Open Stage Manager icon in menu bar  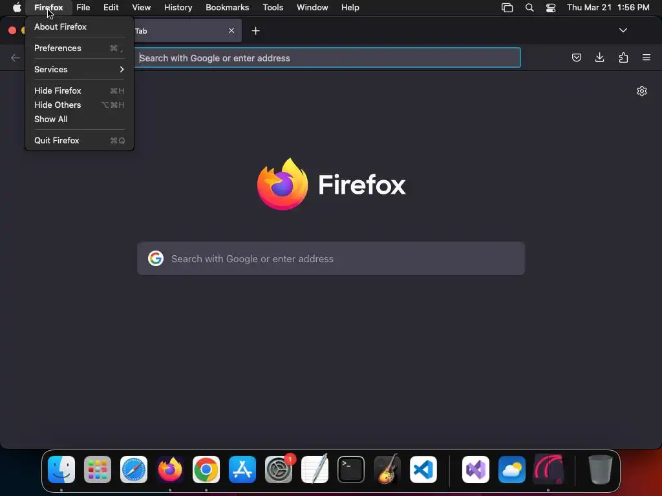(x=507, y=8)
